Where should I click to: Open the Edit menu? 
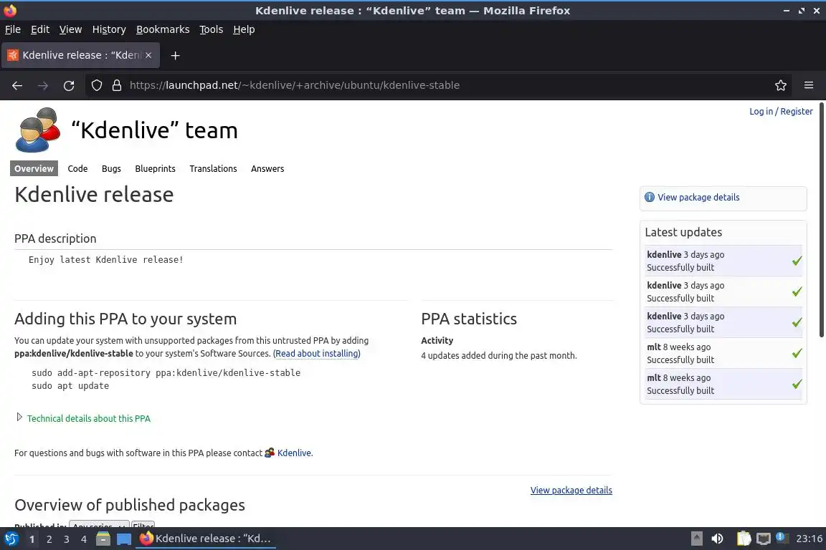pos(40,29)
